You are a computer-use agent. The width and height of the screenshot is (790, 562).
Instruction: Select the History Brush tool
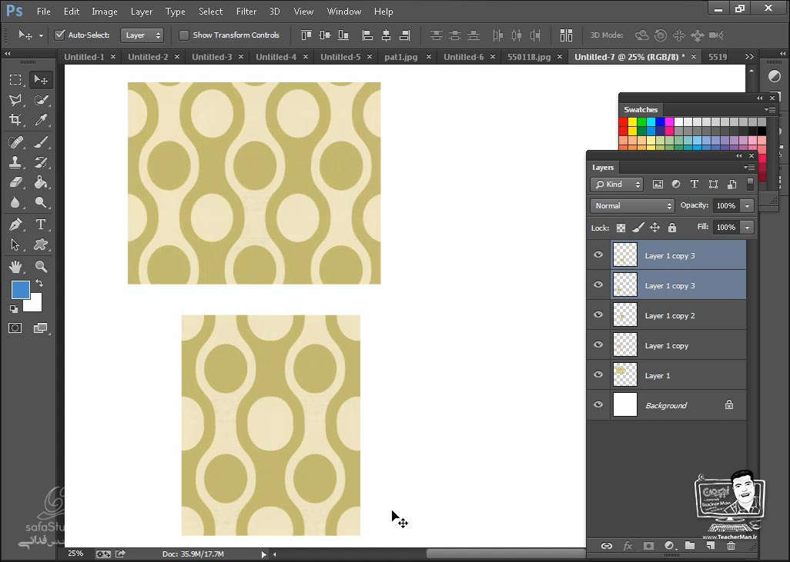coord(41,162)
